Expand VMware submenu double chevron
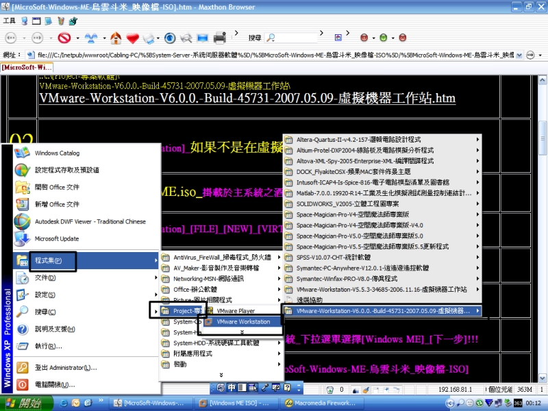This screenshot has width=548, height=411. (242, 332)
